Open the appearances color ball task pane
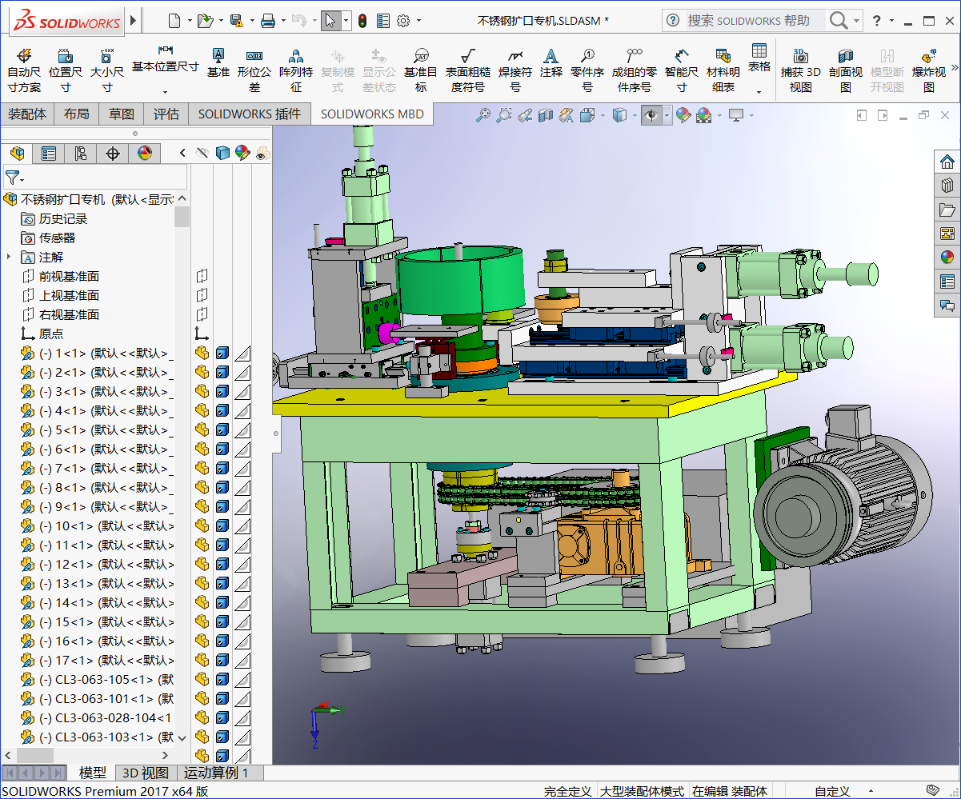 947,257
